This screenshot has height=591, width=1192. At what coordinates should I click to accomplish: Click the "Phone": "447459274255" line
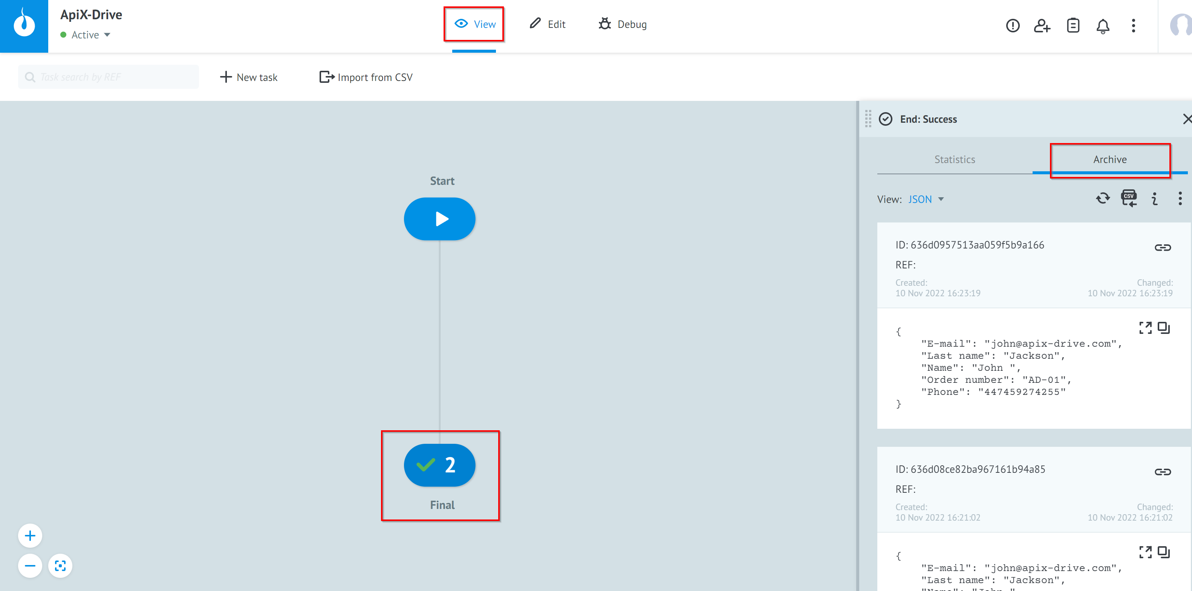tap(993, 392)
